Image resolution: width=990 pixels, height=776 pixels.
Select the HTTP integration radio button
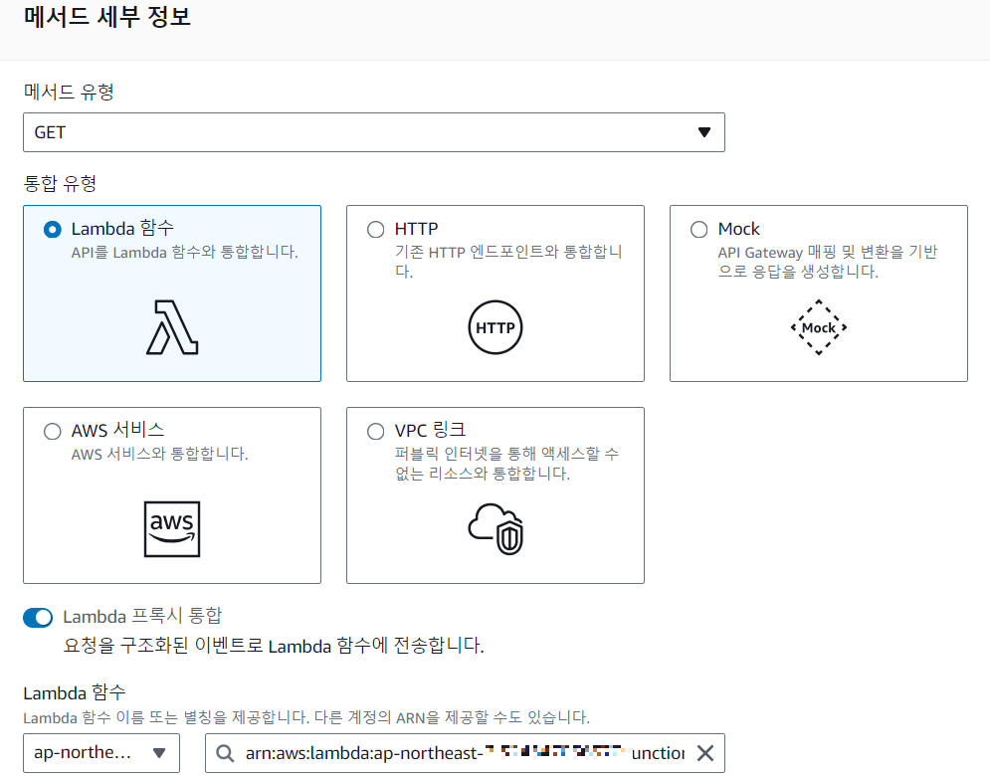(x=376, y=229)
